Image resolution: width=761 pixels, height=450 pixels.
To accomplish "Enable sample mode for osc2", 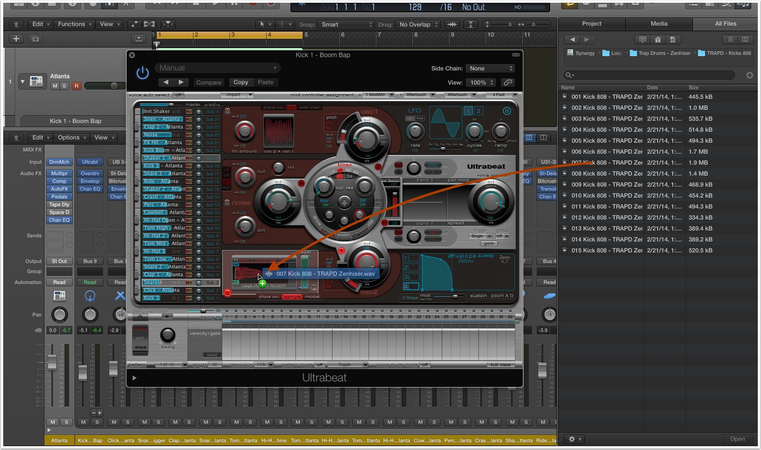I will click(x=292, y=297).
